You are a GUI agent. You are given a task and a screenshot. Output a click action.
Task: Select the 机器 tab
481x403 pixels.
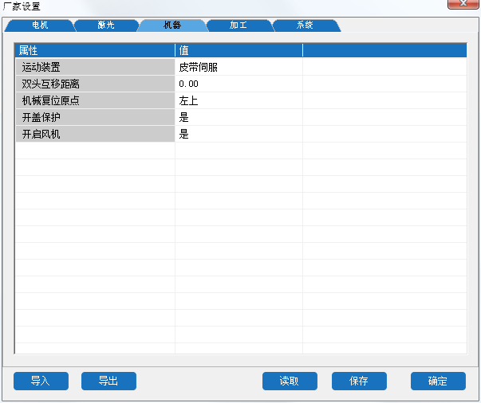pyautogui.click(x=172, y=25)
